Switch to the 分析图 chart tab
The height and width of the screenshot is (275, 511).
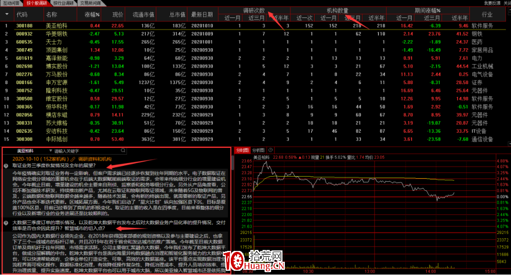click(x=258, y=150)
